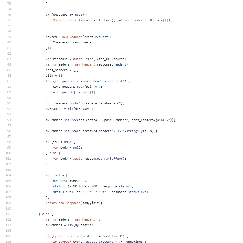Viewport: 243px width, 243px height.
Task: Click the "headers": recv_headers property
Action: click(x=74, y=42)
